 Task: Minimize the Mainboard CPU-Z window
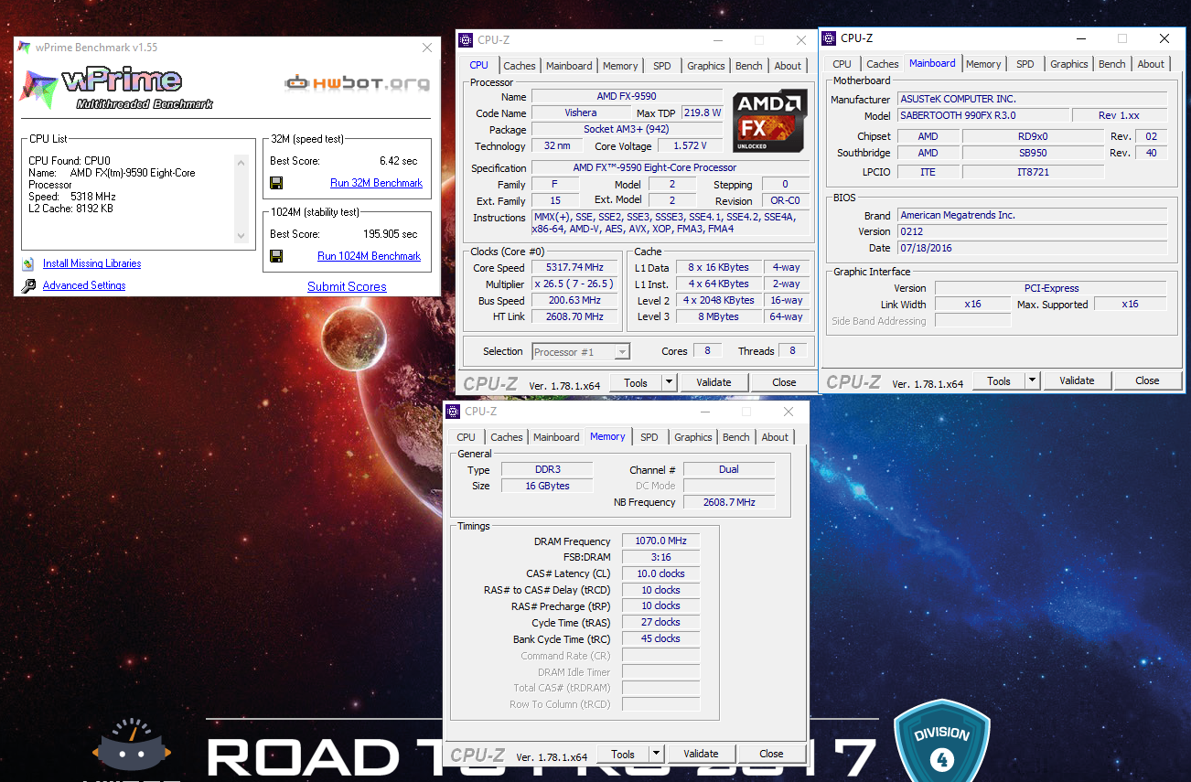pos(1080,39)
